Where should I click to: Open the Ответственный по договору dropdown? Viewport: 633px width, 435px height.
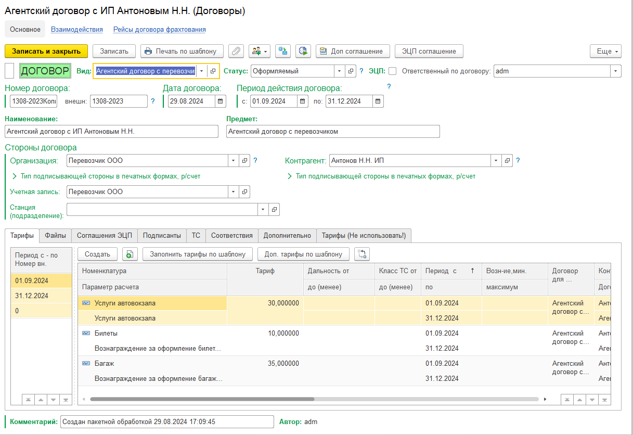click(x=616, y=71)
